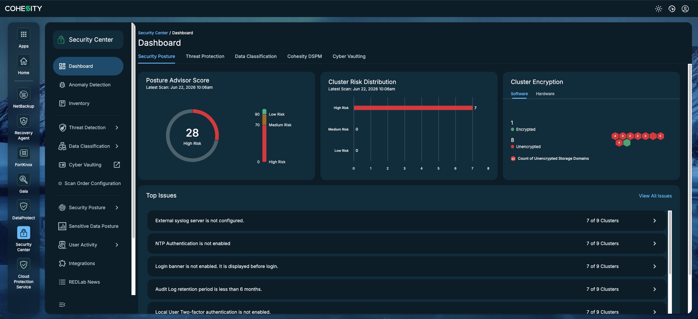Switch to Threat Protection tab

[x=205, y=56]
